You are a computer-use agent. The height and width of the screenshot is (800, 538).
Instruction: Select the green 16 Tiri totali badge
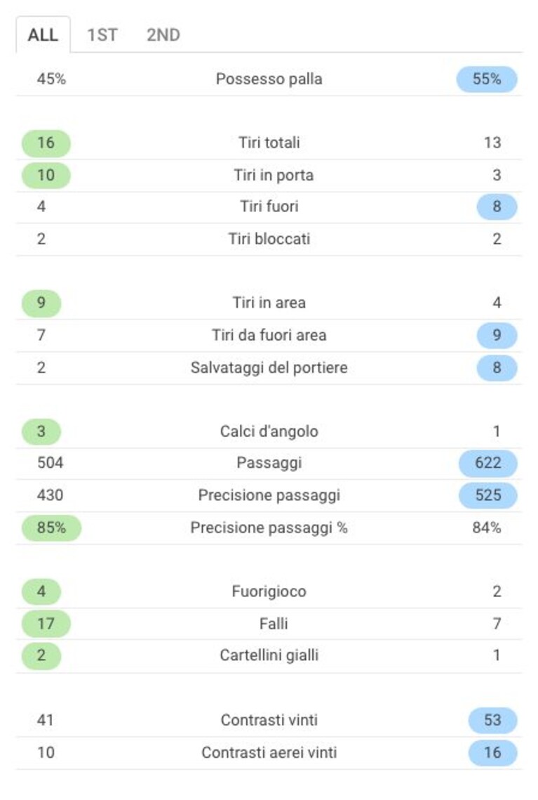click(46, 143)
